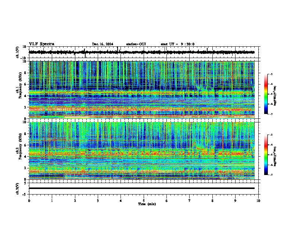This screenshot has width=291, height=225.
Task: Click time axis tick label "1"
Action: point(52,201)
